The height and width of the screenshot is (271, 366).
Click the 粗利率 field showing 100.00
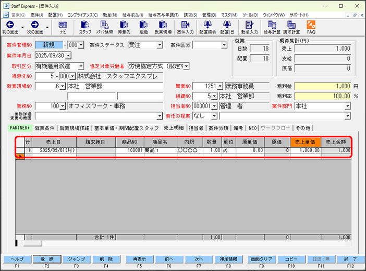pos(323,96)
